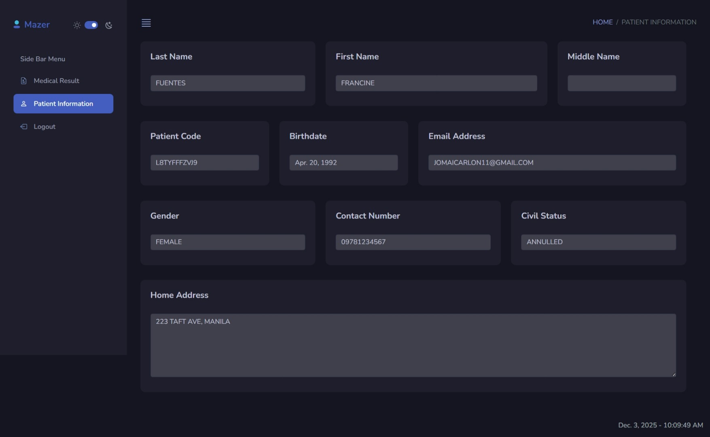Screen dimensions: 710x437
Task: Open Medical Result from the sidebar
Action: coord(56,81)
